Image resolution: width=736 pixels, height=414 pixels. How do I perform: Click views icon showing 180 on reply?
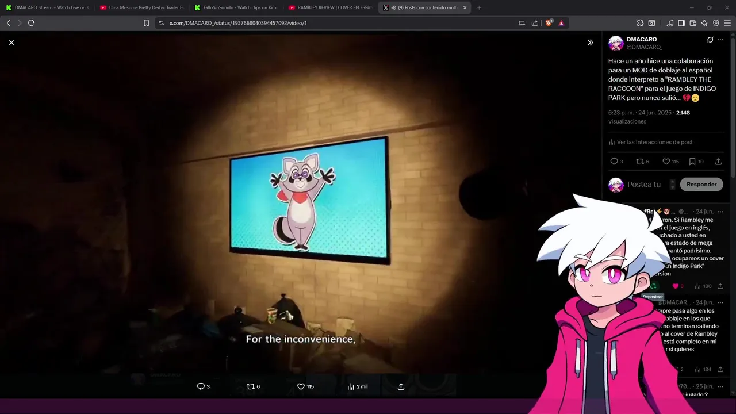pyautogui.click(x=698, y=286)
